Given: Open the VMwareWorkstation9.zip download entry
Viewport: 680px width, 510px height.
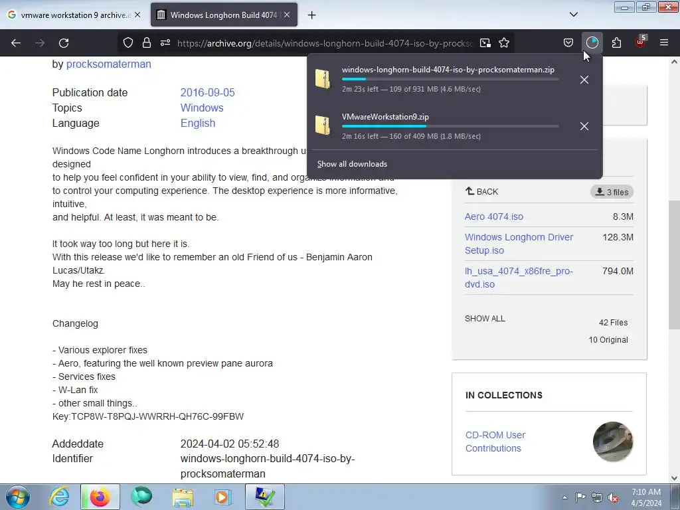Looking at the screenshot, I should coord(440,126).
